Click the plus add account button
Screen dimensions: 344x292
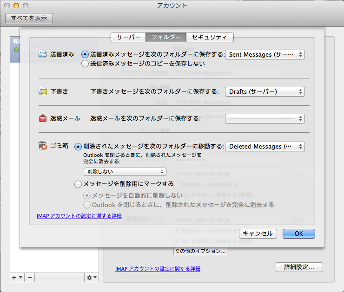coord(14,277)
